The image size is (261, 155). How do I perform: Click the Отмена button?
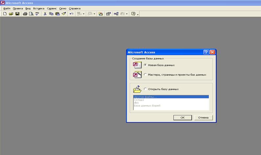tap(203, 118)
